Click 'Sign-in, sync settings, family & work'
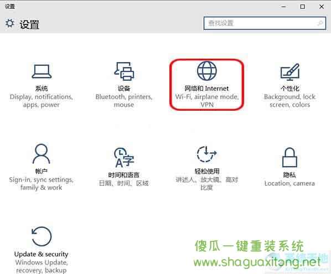This screenshot has height=274, width=331. pyautogui.click(x=42, y=183)
